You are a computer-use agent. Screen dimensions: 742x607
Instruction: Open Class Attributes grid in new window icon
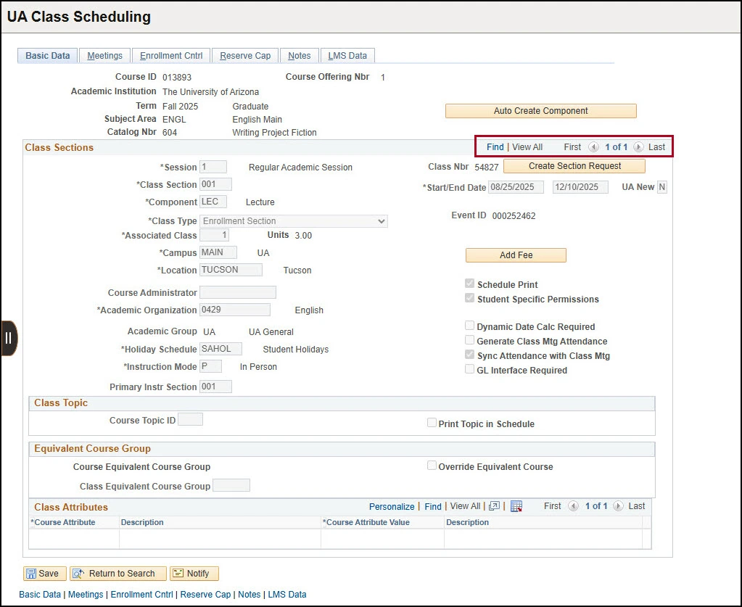(x=494, y=506)
